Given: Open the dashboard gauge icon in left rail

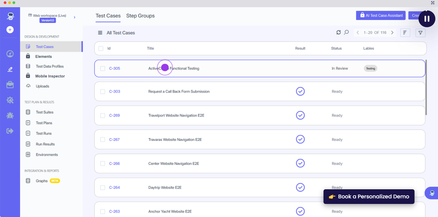Looking at the screenshot, I should click(x=10, y=54).
